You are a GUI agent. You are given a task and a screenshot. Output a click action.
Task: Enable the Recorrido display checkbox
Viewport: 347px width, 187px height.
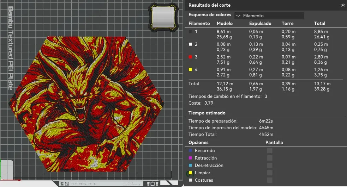[x=270, y=151]
